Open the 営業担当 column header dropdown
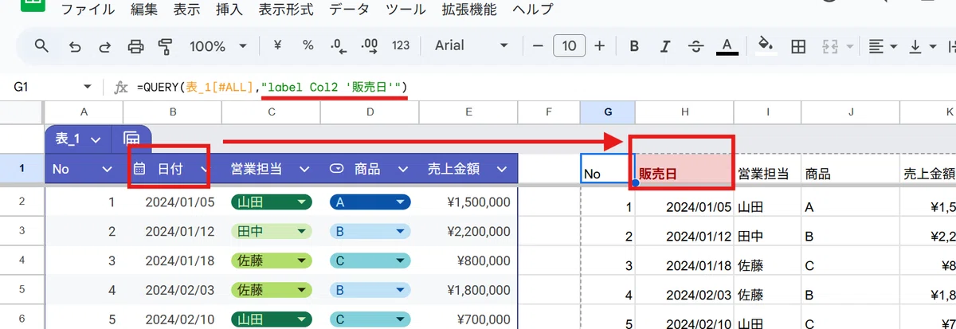Image resolution: width=956 pixels, height=329 pixels. point(303,169)
